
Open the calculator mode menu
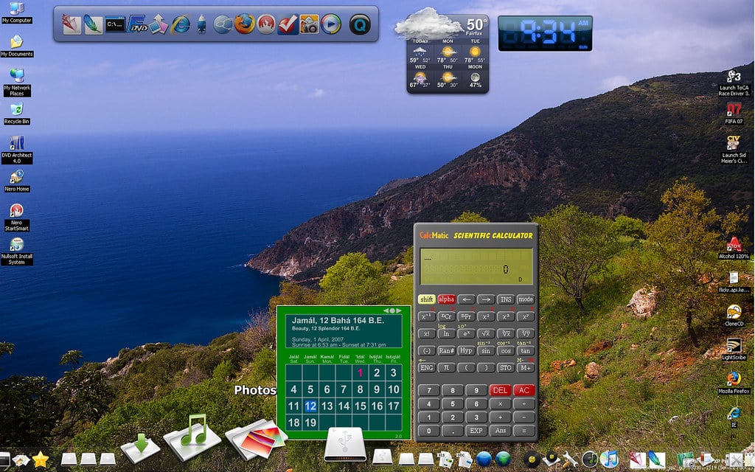(x=525, y=299)
